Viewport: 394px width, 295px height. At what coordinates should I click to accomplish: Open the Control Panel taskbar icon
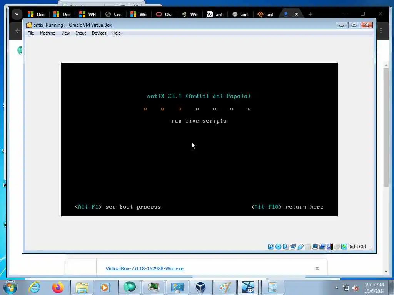tap(177, 287)
